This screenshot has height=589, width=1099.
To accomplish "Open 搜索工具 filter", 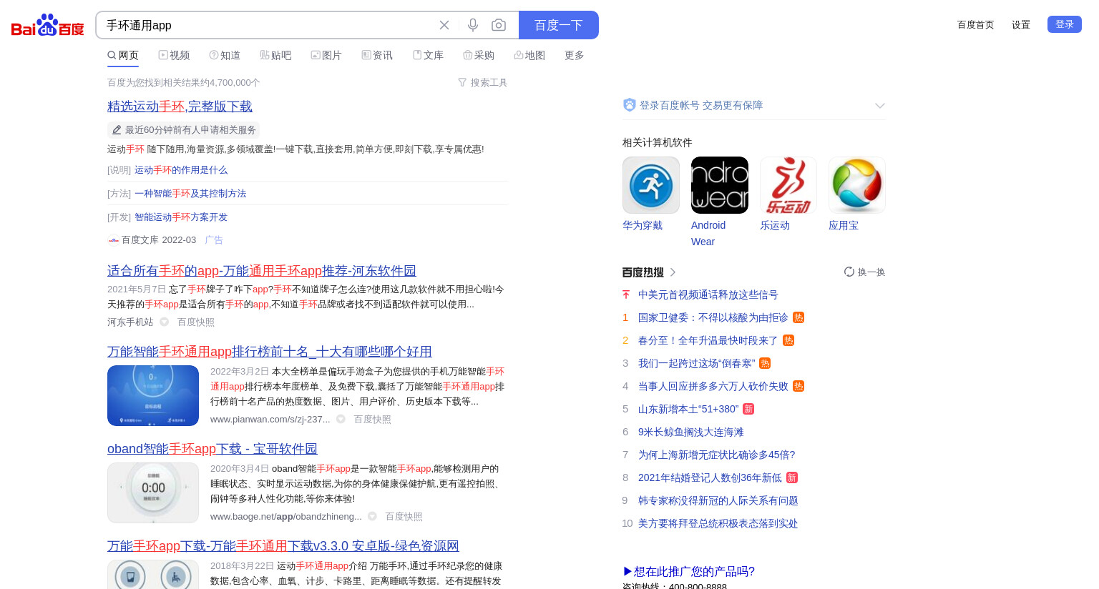I will pyautogui.click(x=483, y=83).
